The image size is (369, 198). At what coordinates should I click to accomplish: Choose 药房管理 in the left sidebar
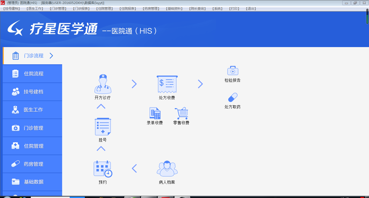[x=32, y=164]
